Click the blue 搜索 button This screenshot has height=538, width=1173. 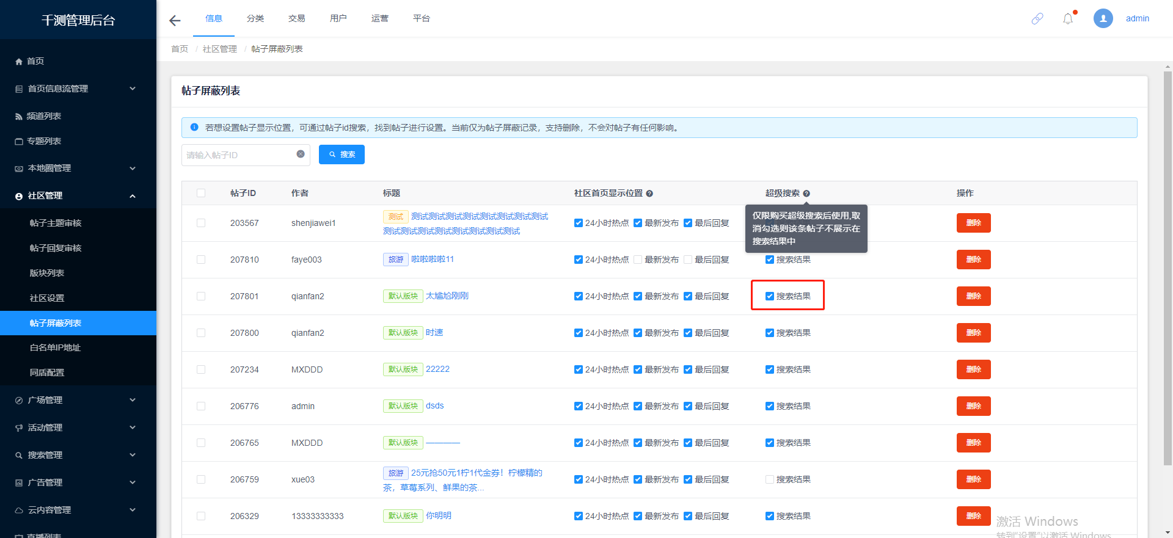342,154
